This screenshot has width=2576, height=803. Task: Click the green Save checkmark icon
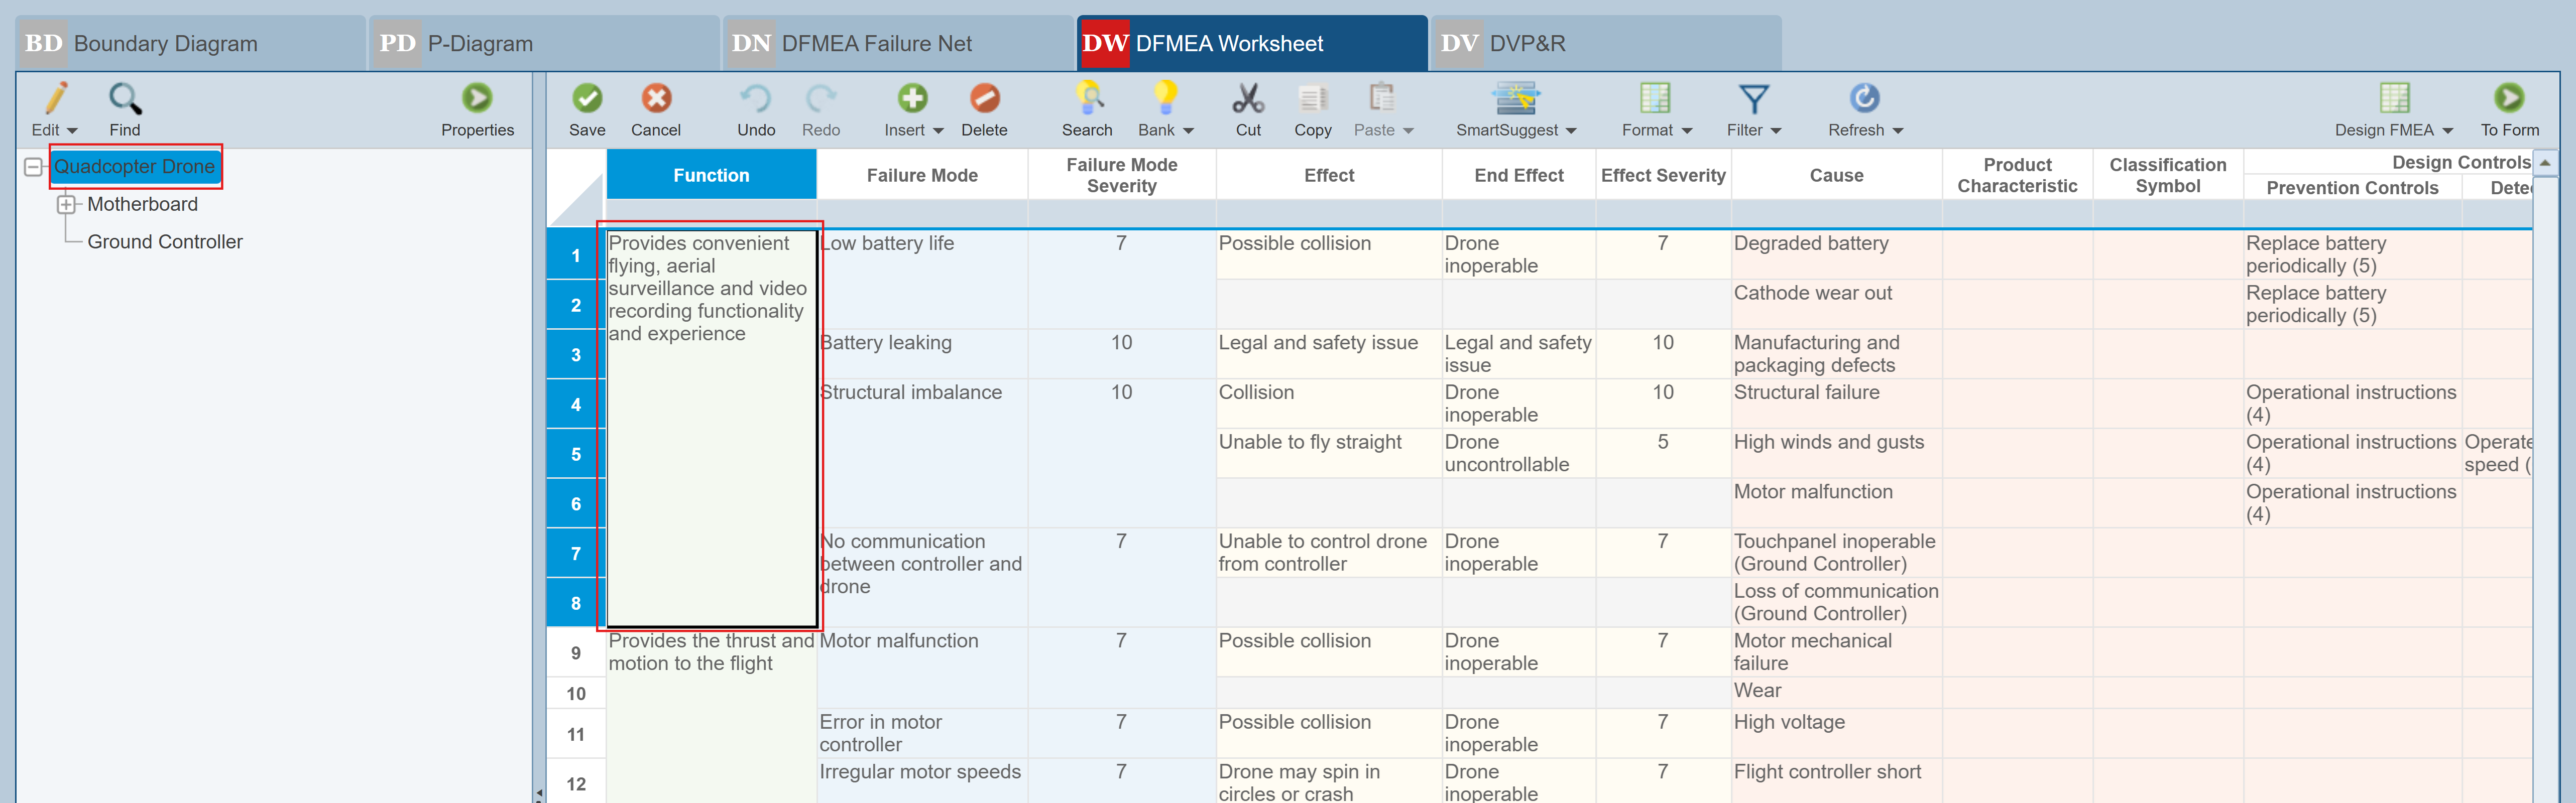point(587,99)
